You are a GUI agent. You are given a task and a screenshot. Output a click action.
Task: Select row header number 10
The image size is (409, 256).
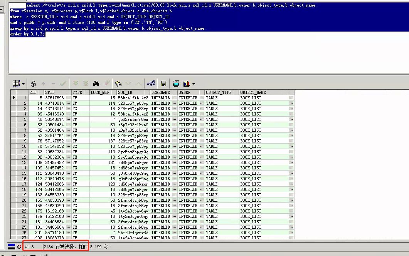pyautogui.click(x=22, y=146)
